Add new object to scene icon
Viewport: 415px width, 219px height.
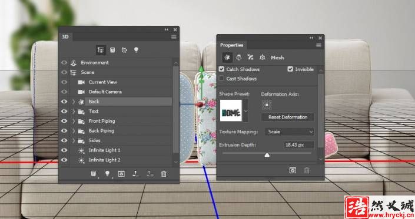click(94, 174)
